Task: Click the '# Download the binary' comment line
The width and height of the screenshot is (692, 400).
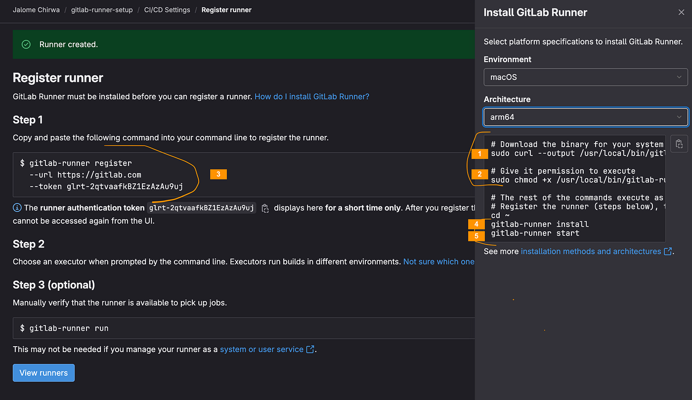Action: (578, 144)
